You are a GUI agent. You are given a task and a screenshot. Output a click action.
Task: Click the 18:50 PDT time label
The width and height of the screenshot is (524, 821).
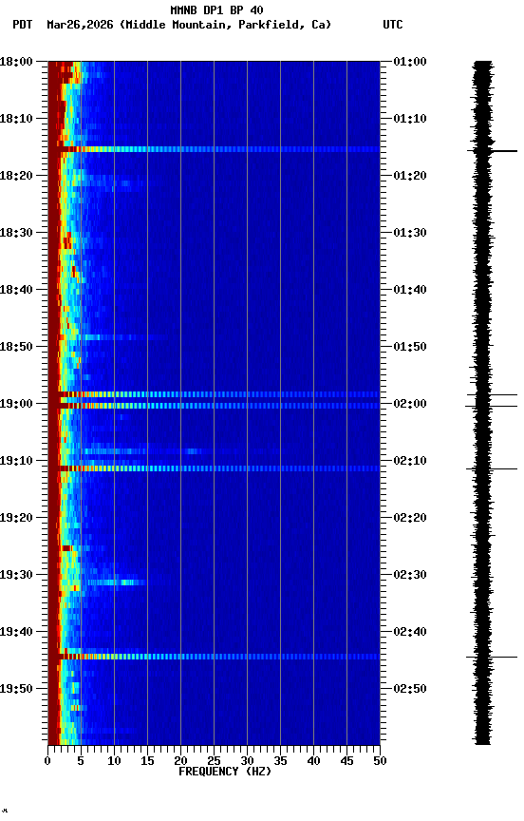click(x=16, y=347)
